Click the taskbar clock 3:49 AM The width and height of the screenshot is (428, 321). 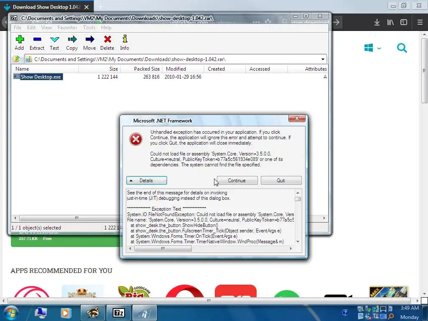pyautogui.click(x=409, y=308)
